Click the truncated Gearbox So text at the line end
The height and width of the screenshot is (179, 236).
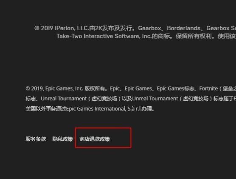coord(221,28)
